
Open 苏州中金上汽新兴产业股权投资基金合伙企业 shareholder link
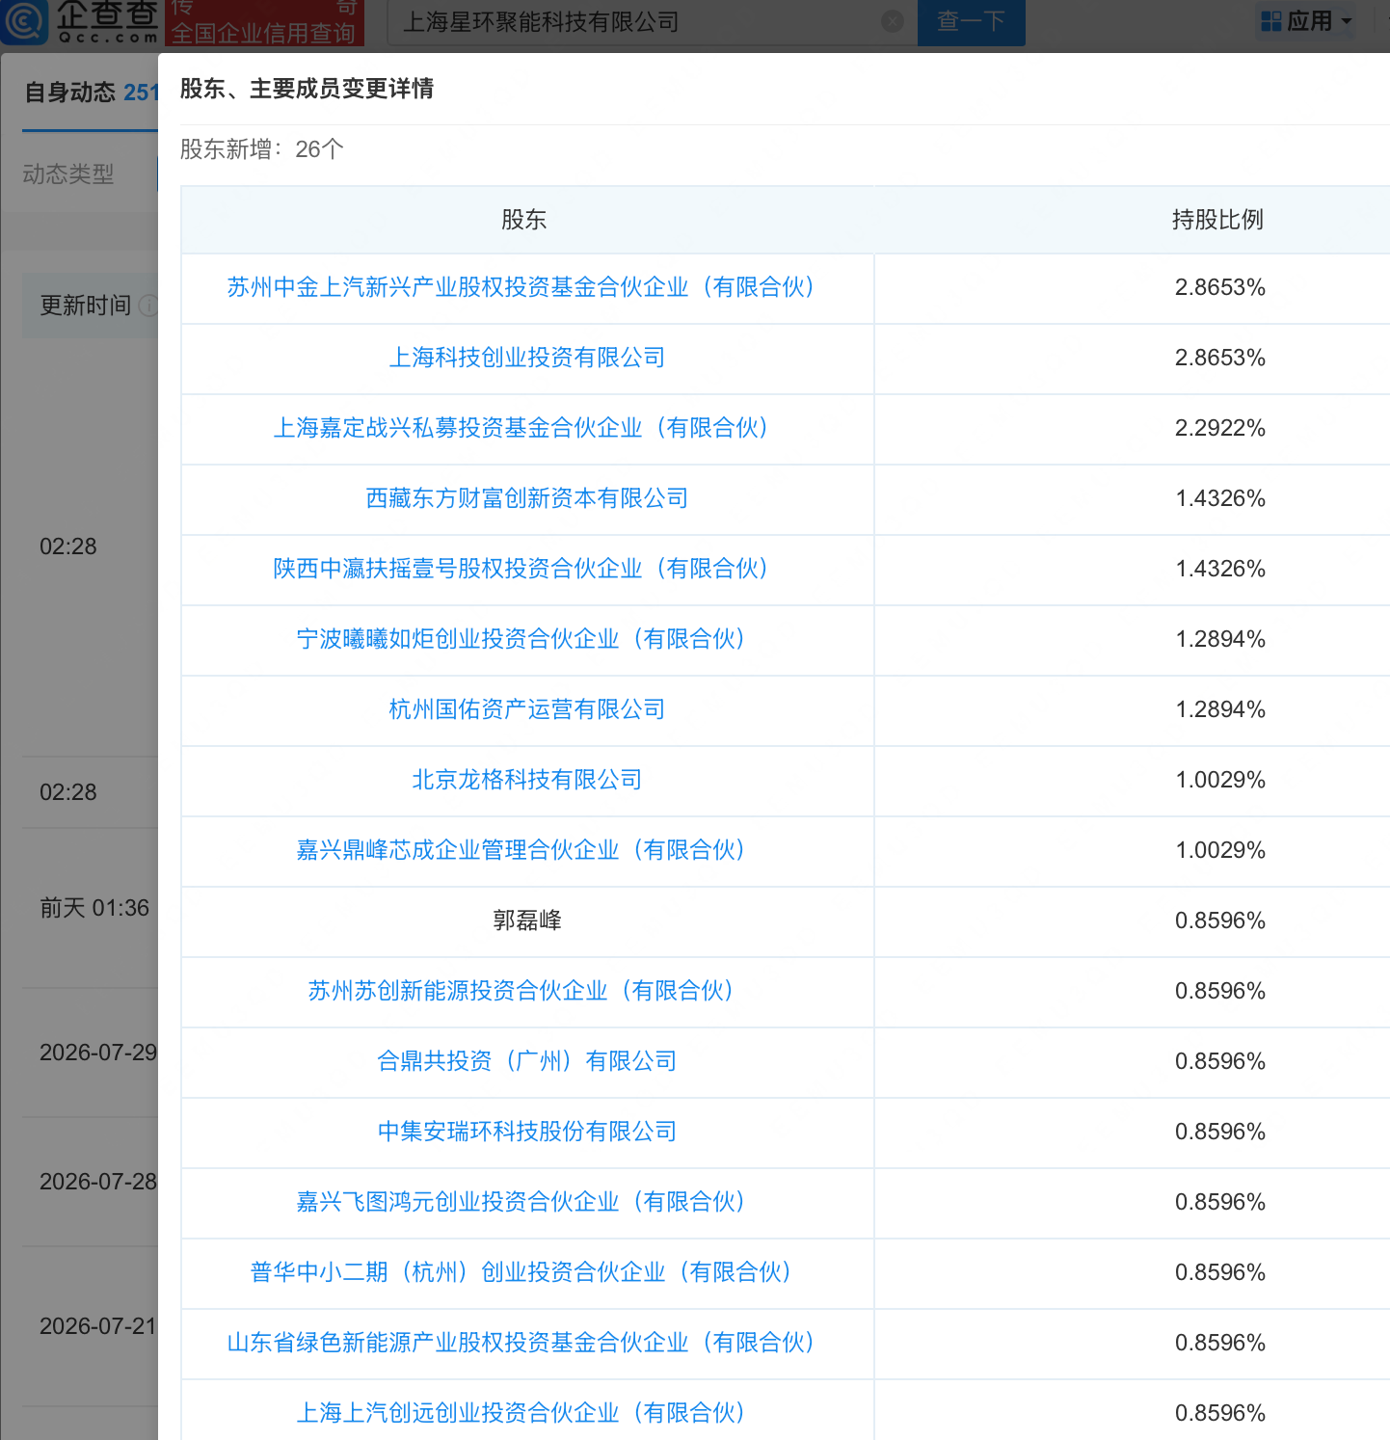pyautogui.click(x=521, y=287)
